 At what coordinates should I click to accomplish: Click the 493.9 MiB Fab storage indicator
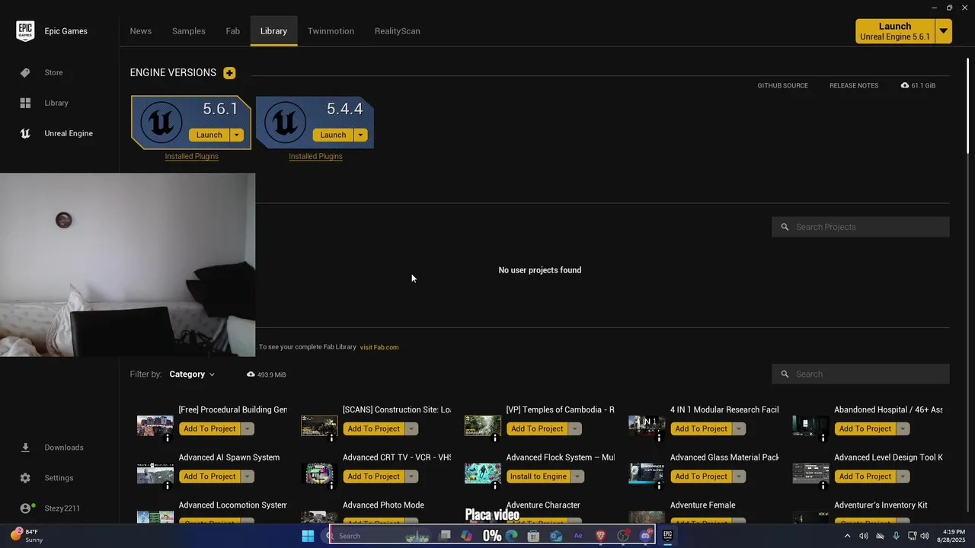(267, 374)
